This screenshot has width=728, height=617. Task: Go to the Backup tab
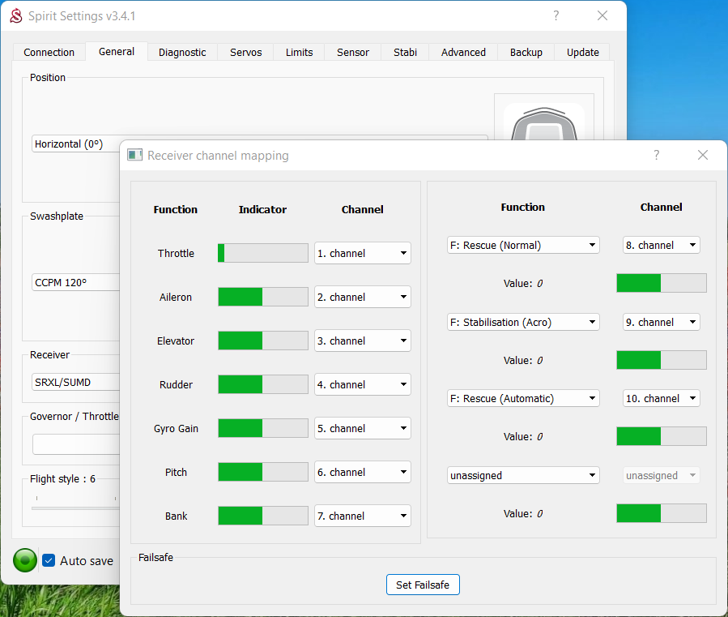click(x=526, y=52)
